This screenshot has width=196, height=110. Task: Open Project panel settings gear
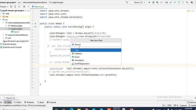coord(24,7)
